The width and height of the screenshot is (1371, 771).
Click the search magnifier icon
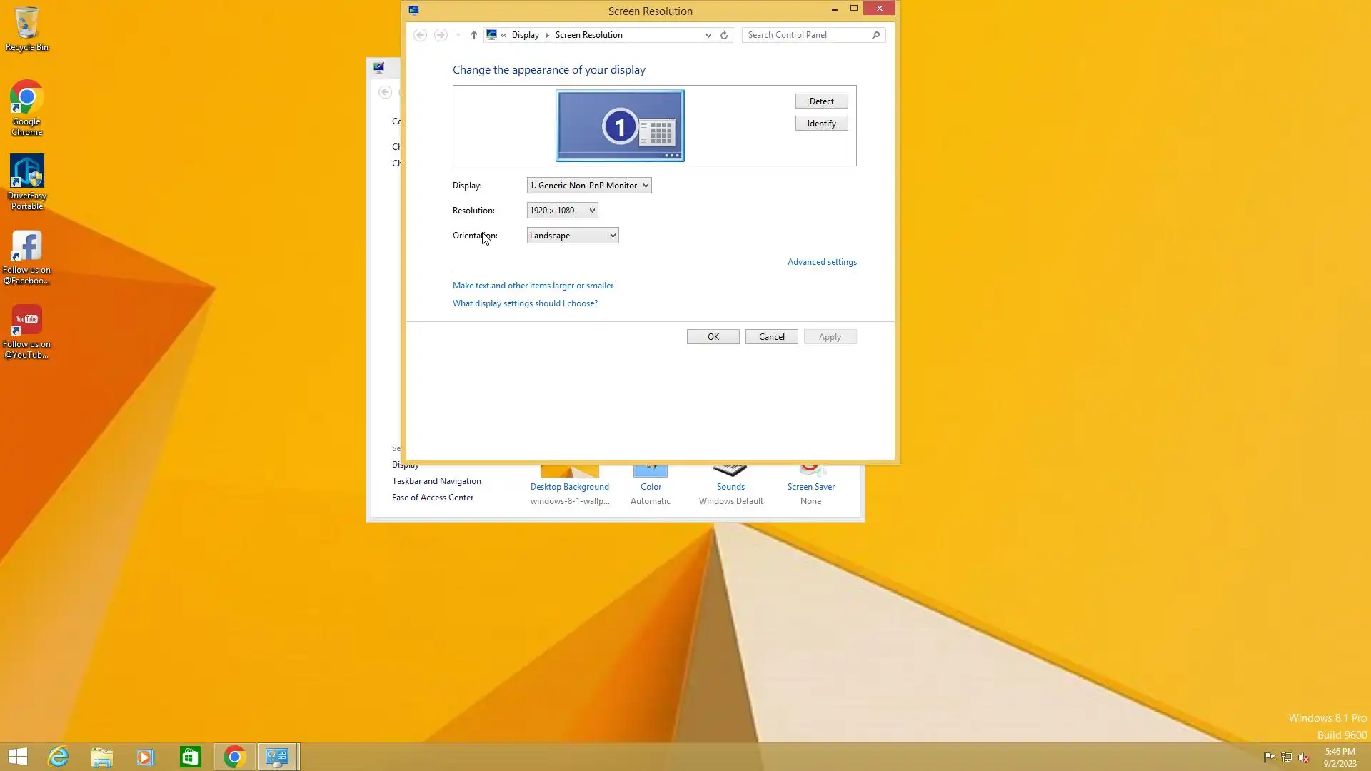pos(875,35)
